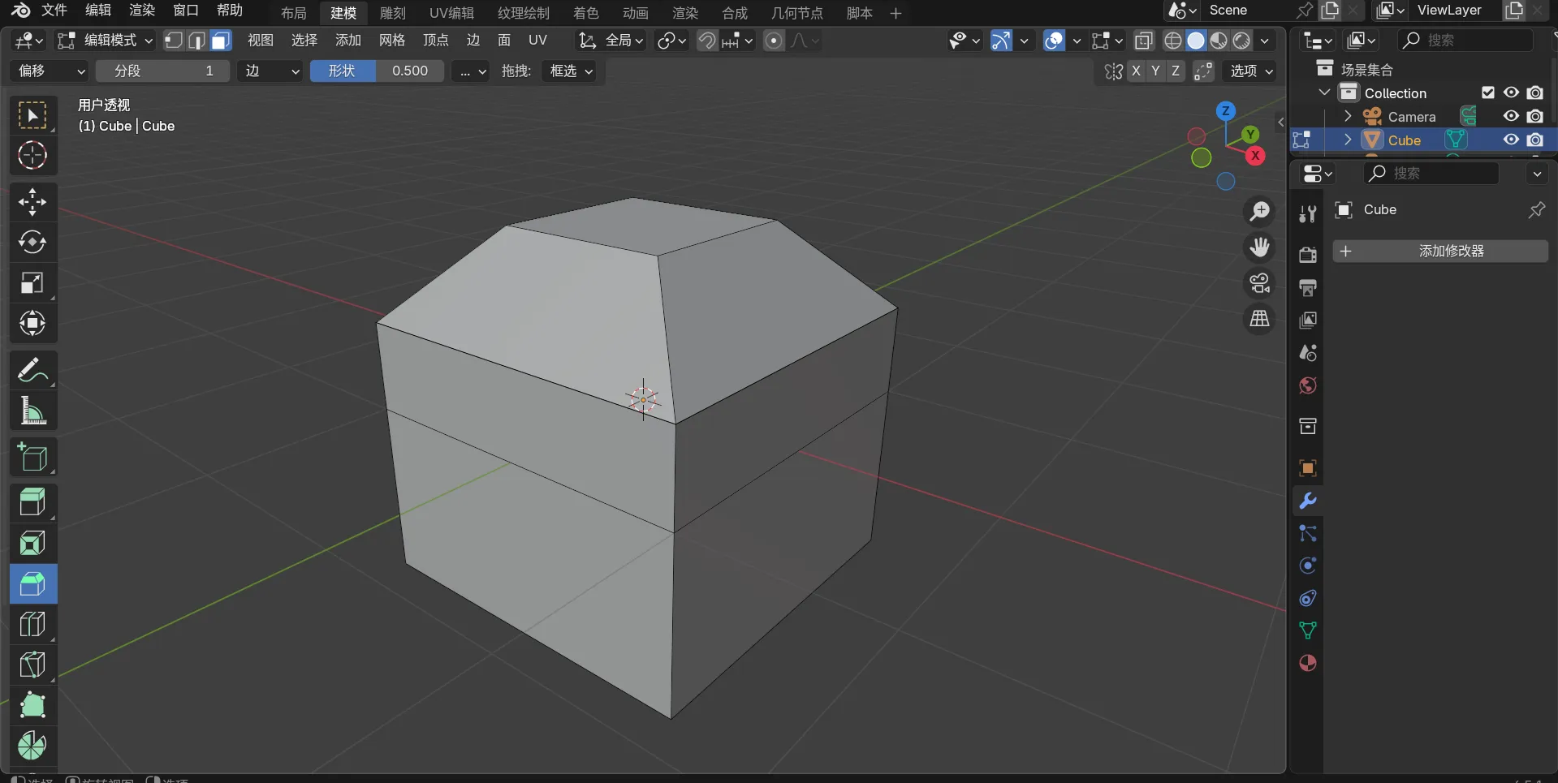Hide the Cube object in outliner
This screenshot has height=783, width=1558.
click(1510, 140)
